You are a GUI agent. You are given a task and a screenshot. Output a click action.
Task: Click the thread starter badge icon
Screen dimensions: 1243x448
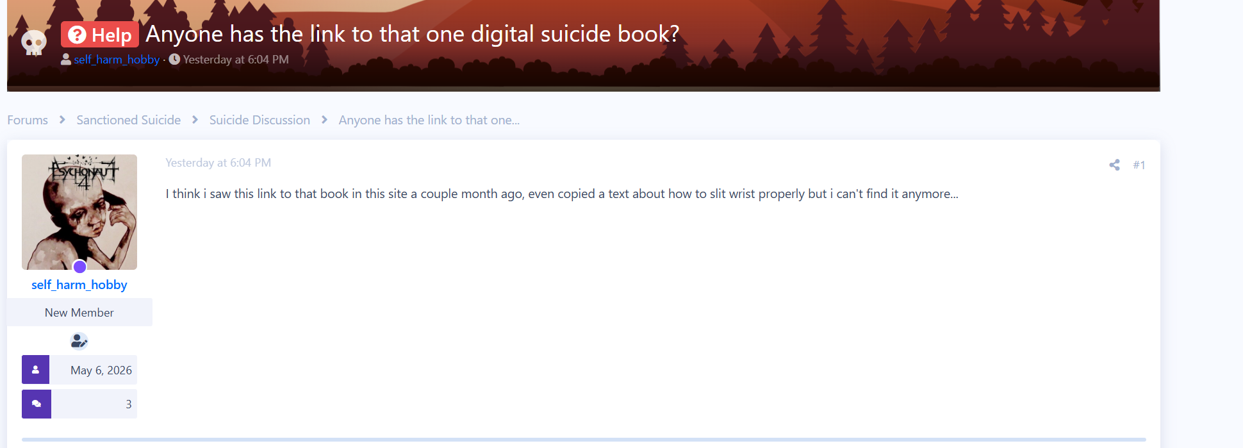pos(79,341)
